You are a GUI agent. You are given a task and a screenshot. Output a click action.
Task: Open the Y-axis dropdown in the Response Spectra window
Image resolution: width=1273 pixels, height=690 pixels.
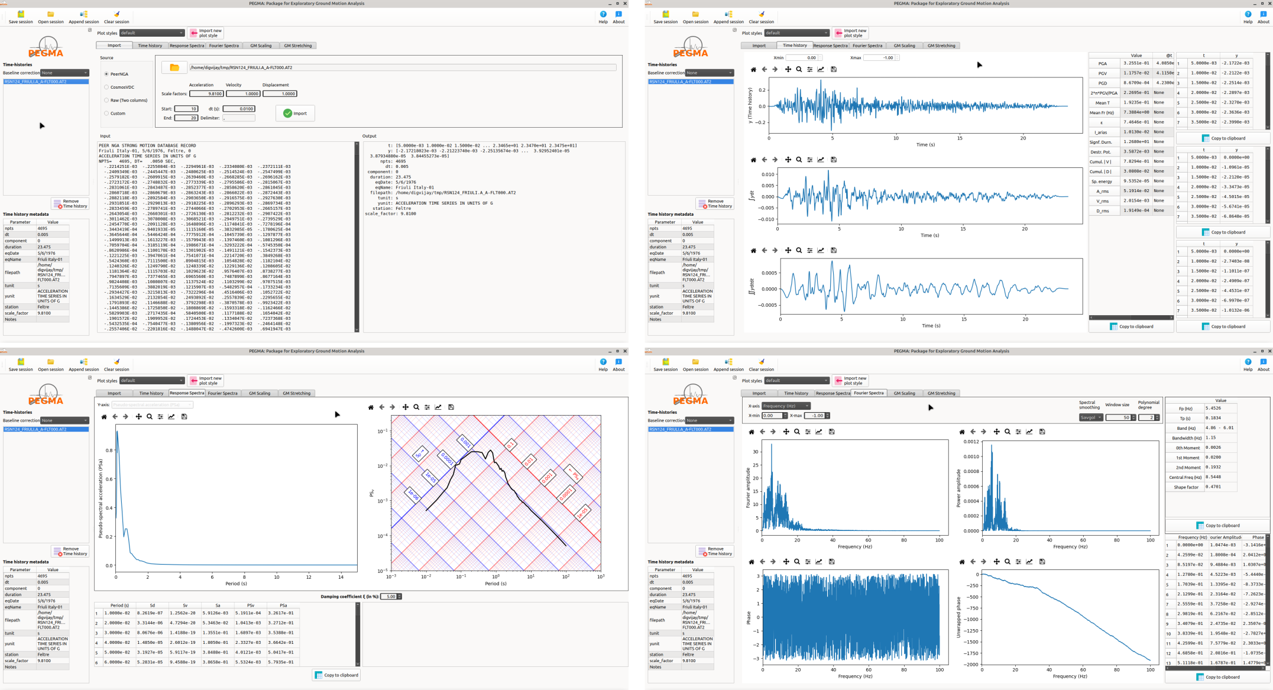point(152,405)
